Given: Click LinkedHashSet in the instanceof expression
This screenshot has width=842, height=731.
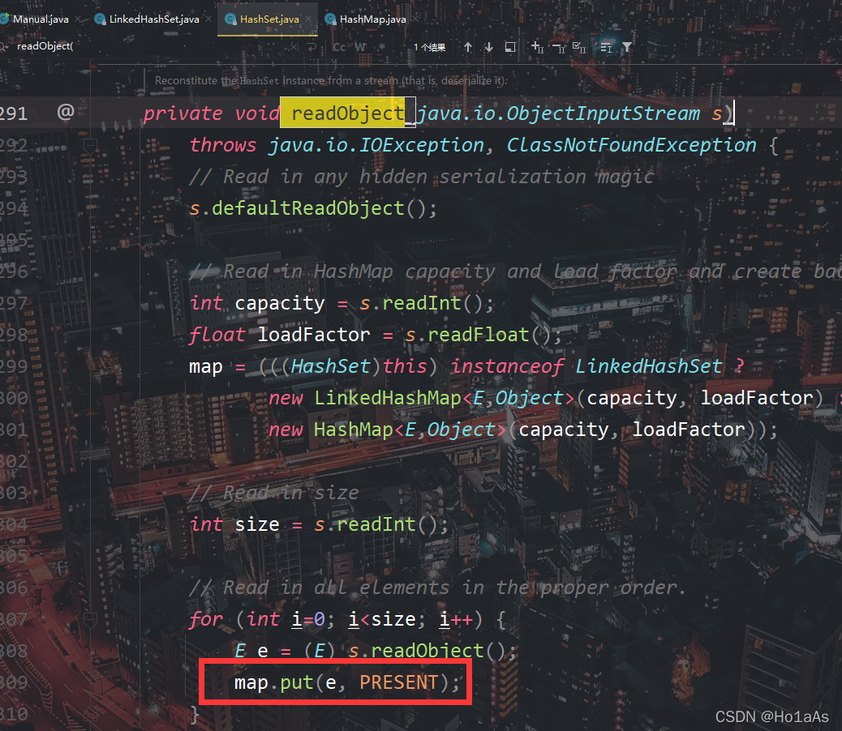Looking at the screenshot, I should pos(649,366).
